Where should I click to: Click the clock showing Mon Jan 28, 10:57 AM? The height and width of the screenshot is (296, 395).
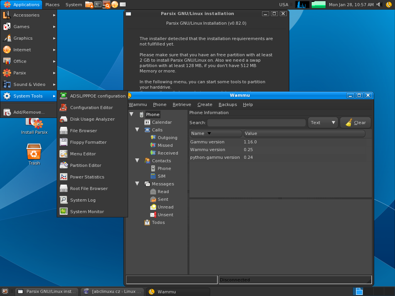(351, 5)
